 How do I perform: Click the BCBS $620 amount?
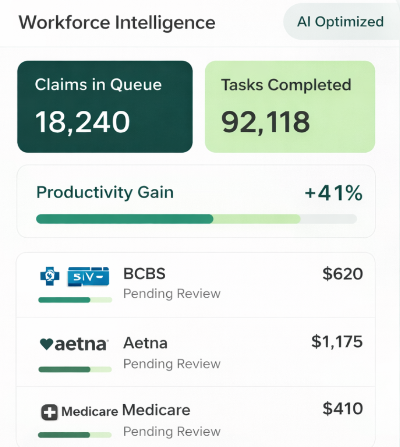coord(342,274)
